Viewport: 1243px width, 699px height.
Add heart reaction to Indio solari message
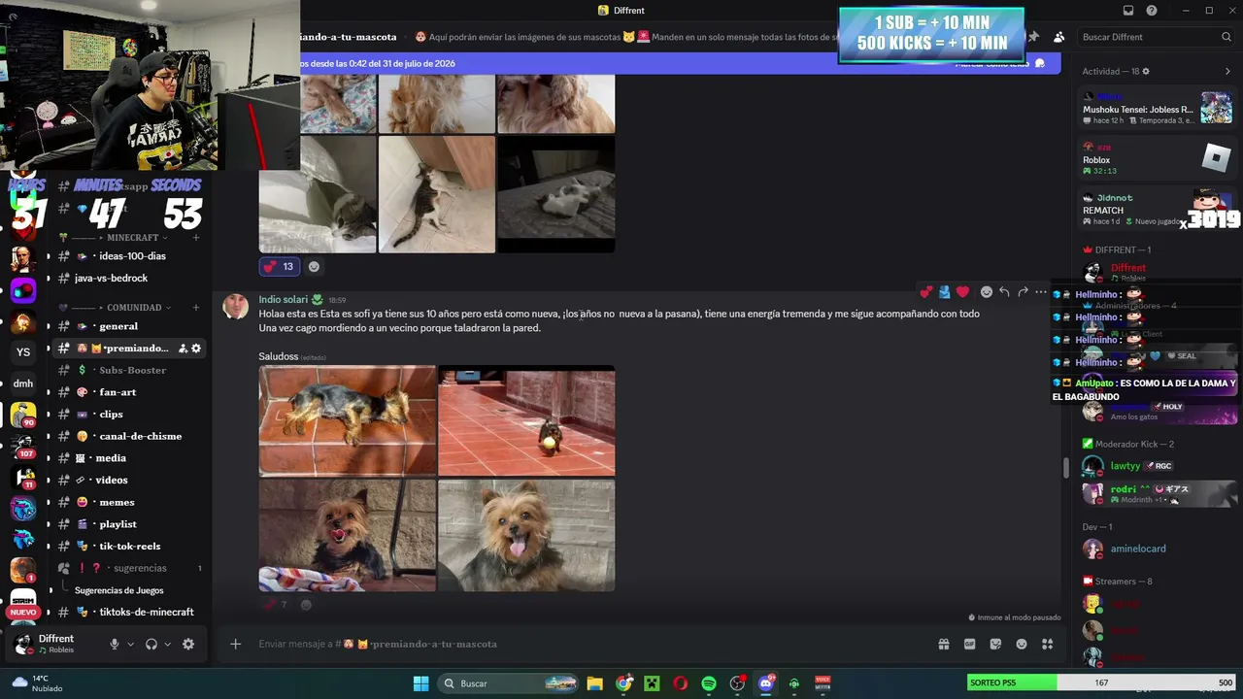click(x=962, y=291)
